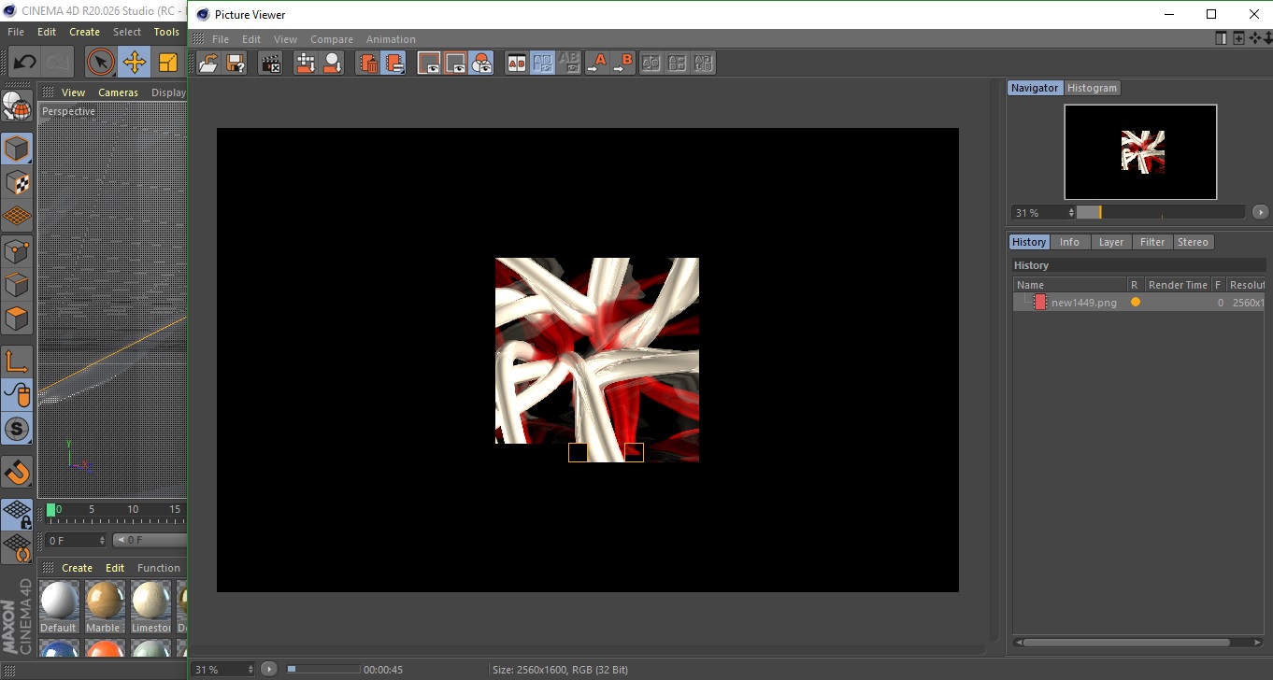
Task: Open the Compare menu in Picture Viewer
Action: [x=331, y=39]
